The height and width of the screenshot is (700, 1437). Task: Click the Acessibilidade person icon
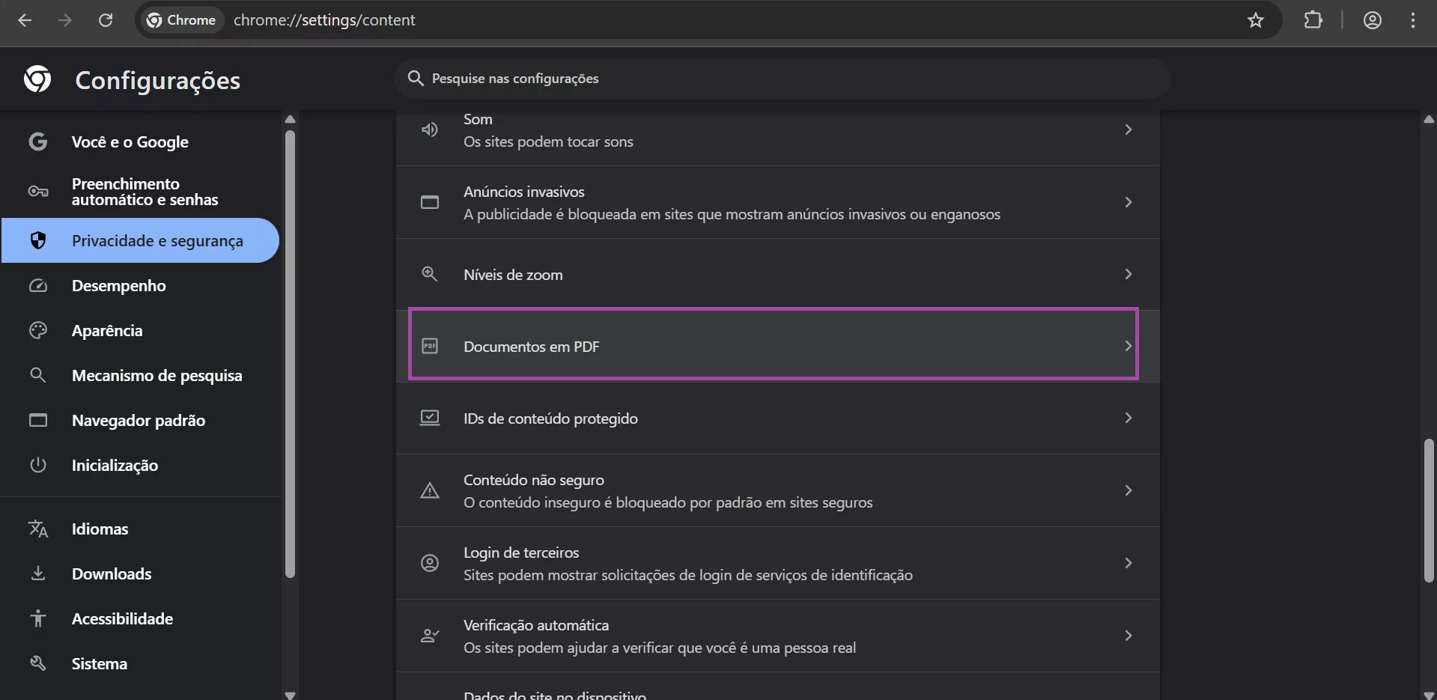coord(37,618)
